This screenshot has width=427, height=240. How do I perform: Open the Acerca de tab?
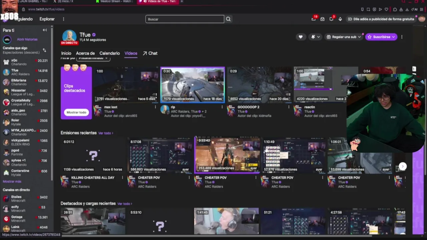click(85, 53)
